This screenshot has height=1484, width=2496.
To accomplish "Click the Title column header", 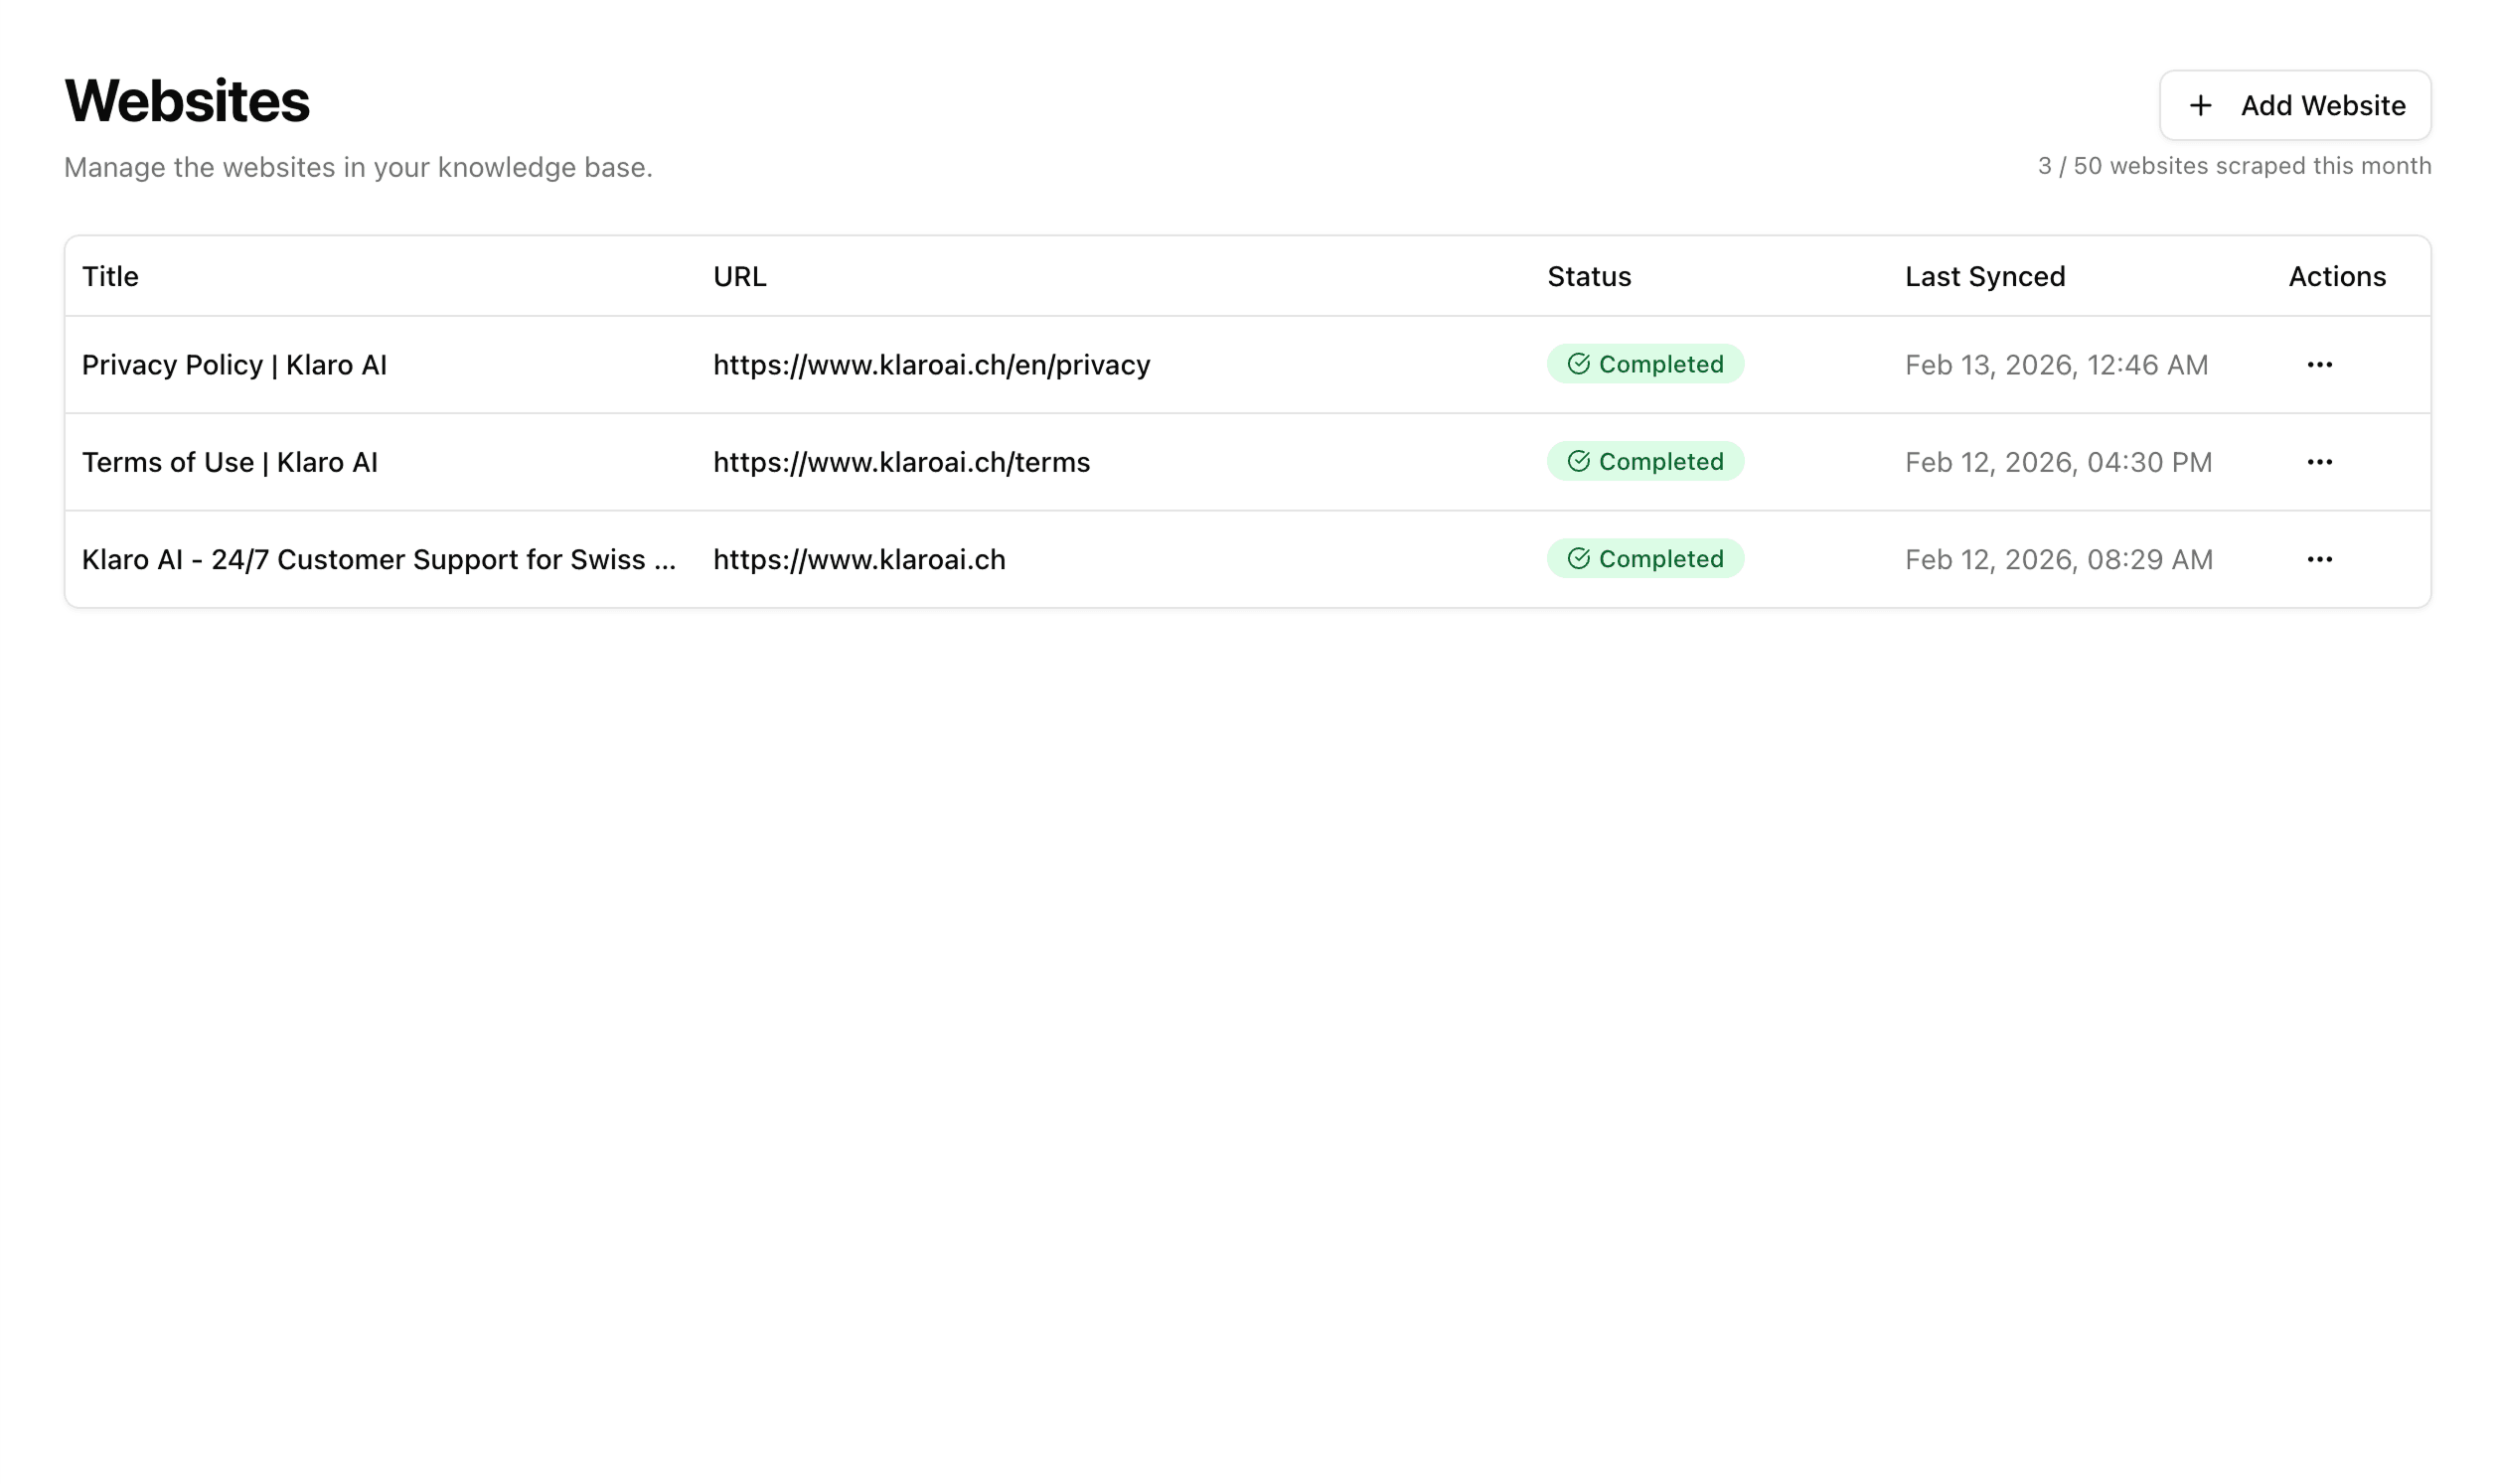I will [110, 277].
